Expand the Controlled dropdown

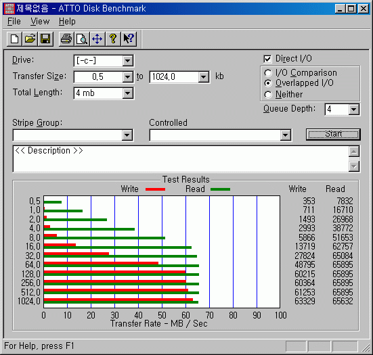coord(286,135)
